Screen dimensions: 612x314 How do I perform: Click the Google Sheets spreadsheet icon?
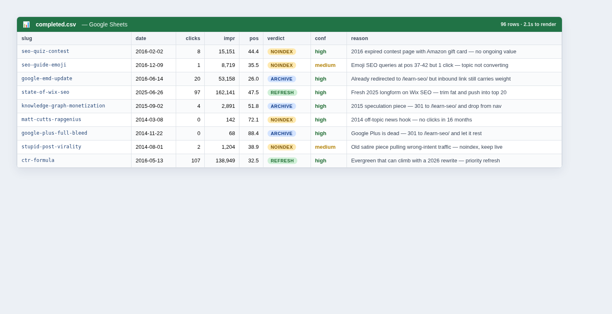point(26,24)
